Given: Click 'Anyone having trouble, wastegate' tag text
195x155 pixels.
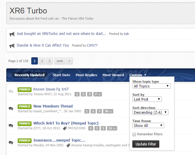Looking at the screenshot, I should click(x=100, y=145).
